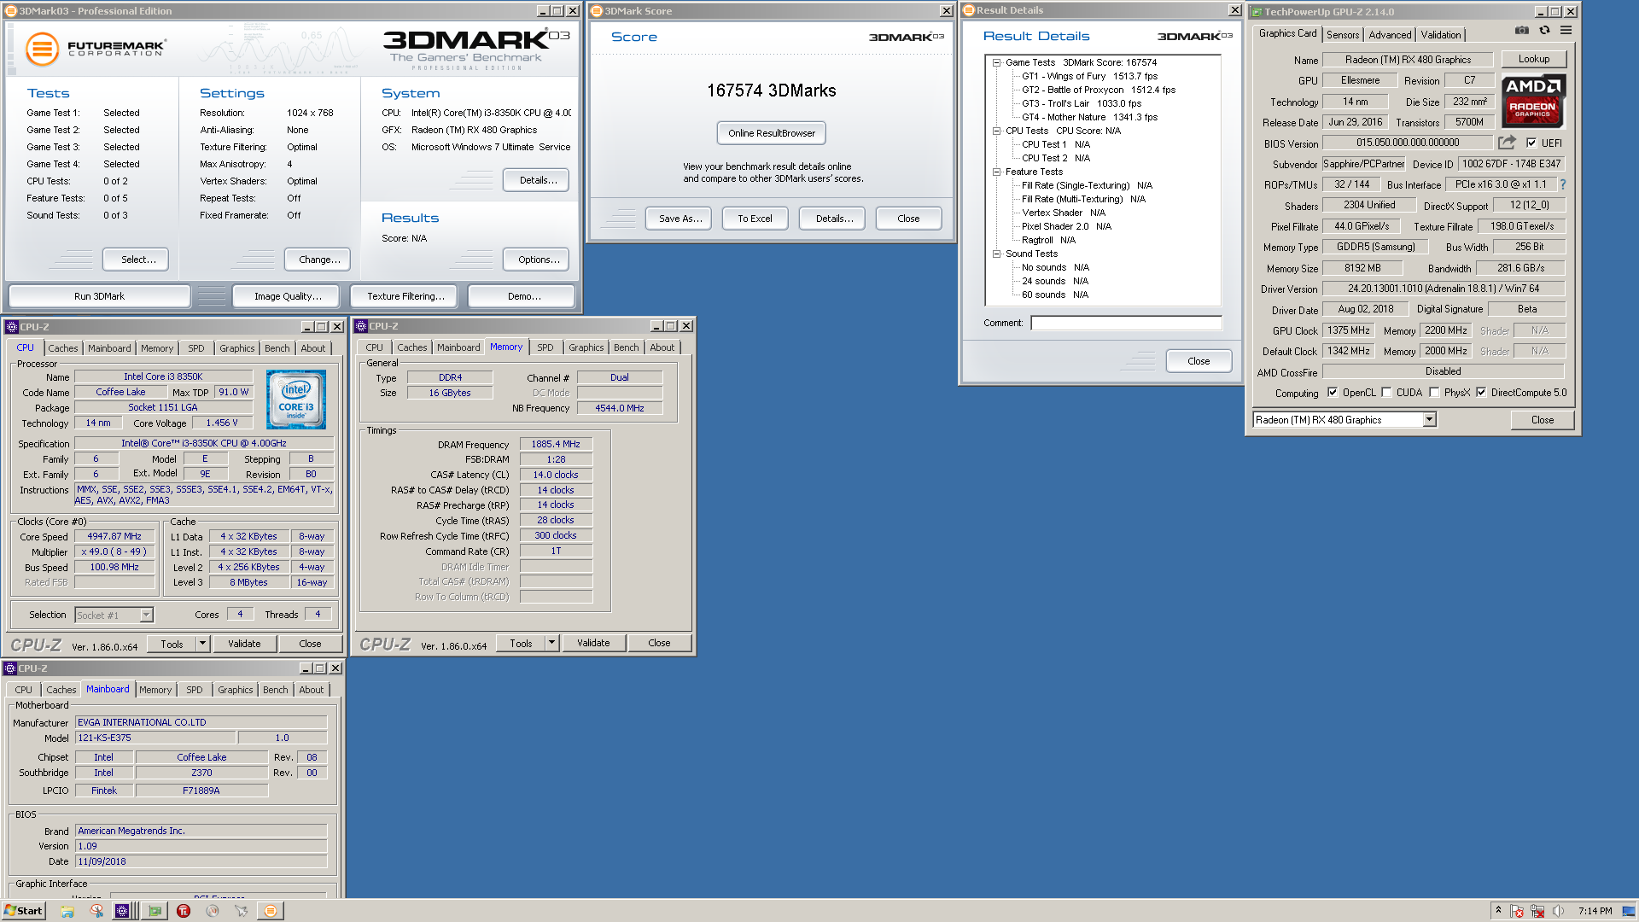Click the red circular T taskbar icon
The width and height of the screenshot is (1639, 922).
pyautogui.click(x=184, y=911)
